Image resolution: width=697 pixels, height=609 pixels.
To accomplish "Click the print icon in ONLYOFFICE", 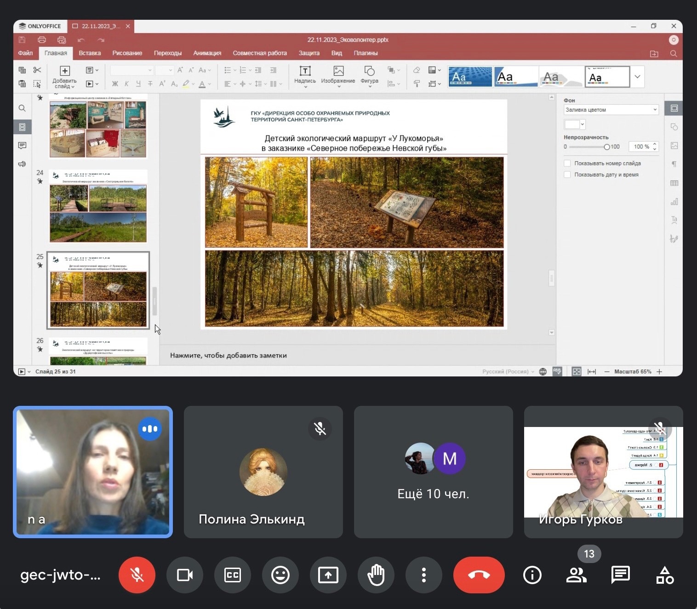I will click(x=42, y=40).
